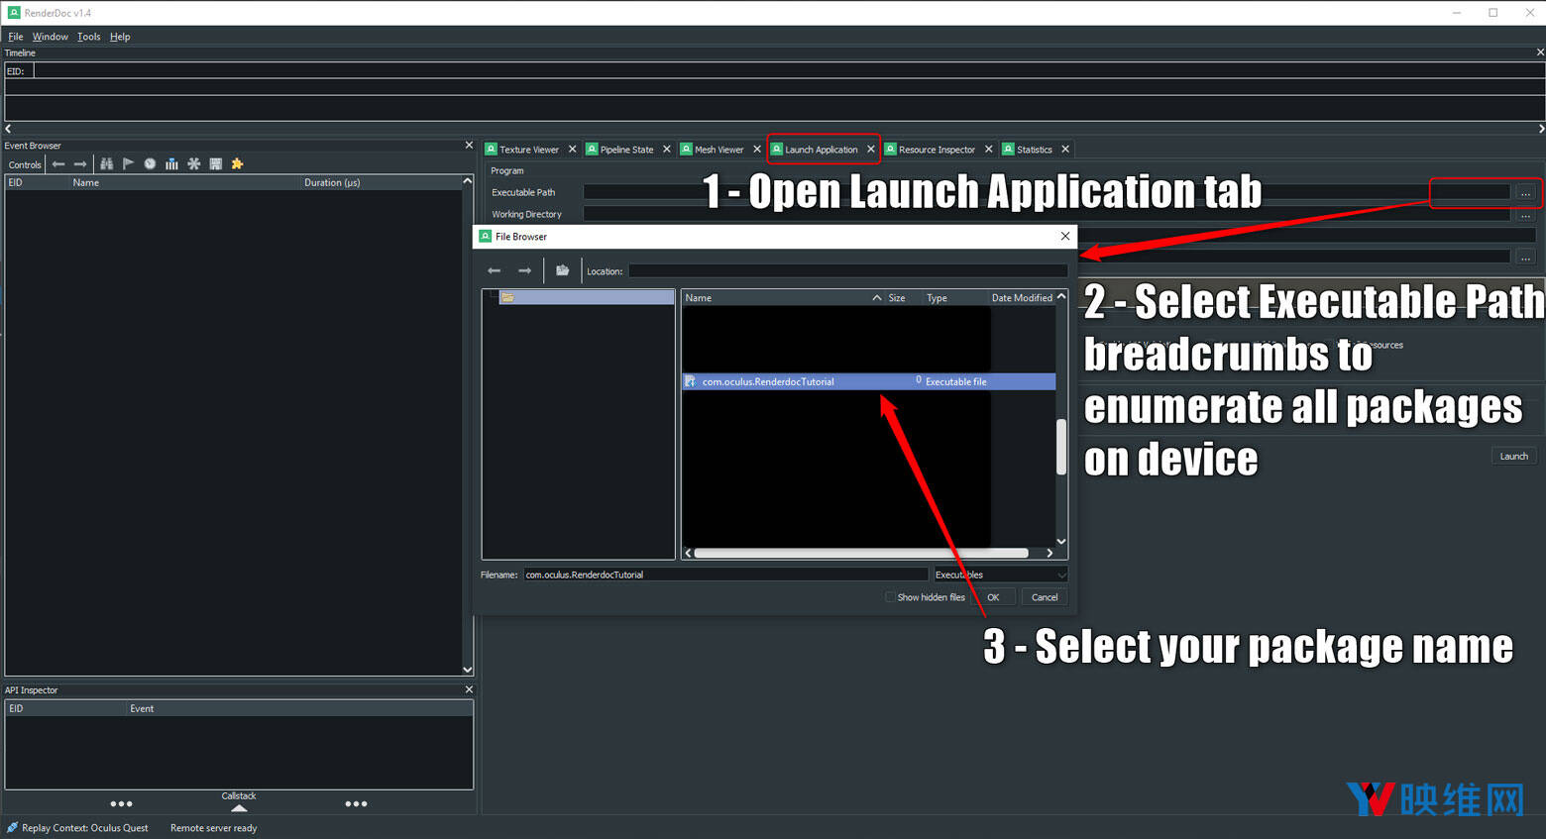The image size is (1546, 839).
Task: Click the flag bookmark icon in Event Browser
Action: (128, 164)
